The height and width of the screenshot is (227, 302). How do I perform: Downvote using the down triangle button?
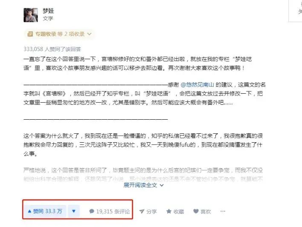tap(73, 211)
